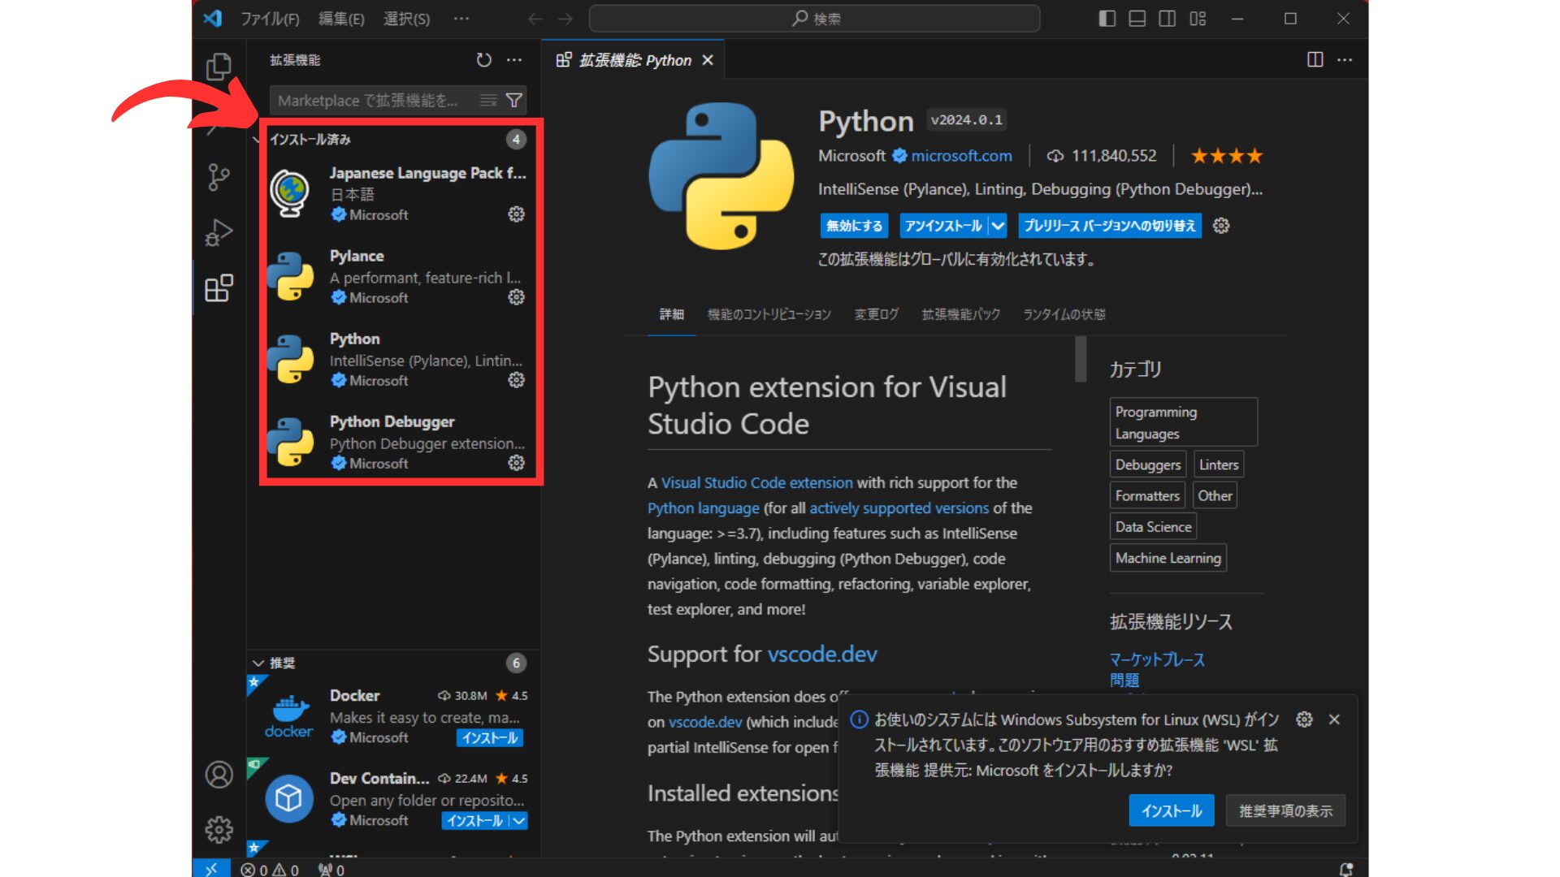This screenshot has width=1560, height=877.
Task: Click Pylance extension's manage gear icon
Action: click(x=516, y=297)
